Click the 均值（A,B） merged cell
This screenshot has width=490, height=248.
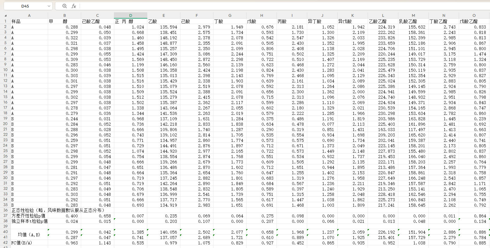point(29,235)
